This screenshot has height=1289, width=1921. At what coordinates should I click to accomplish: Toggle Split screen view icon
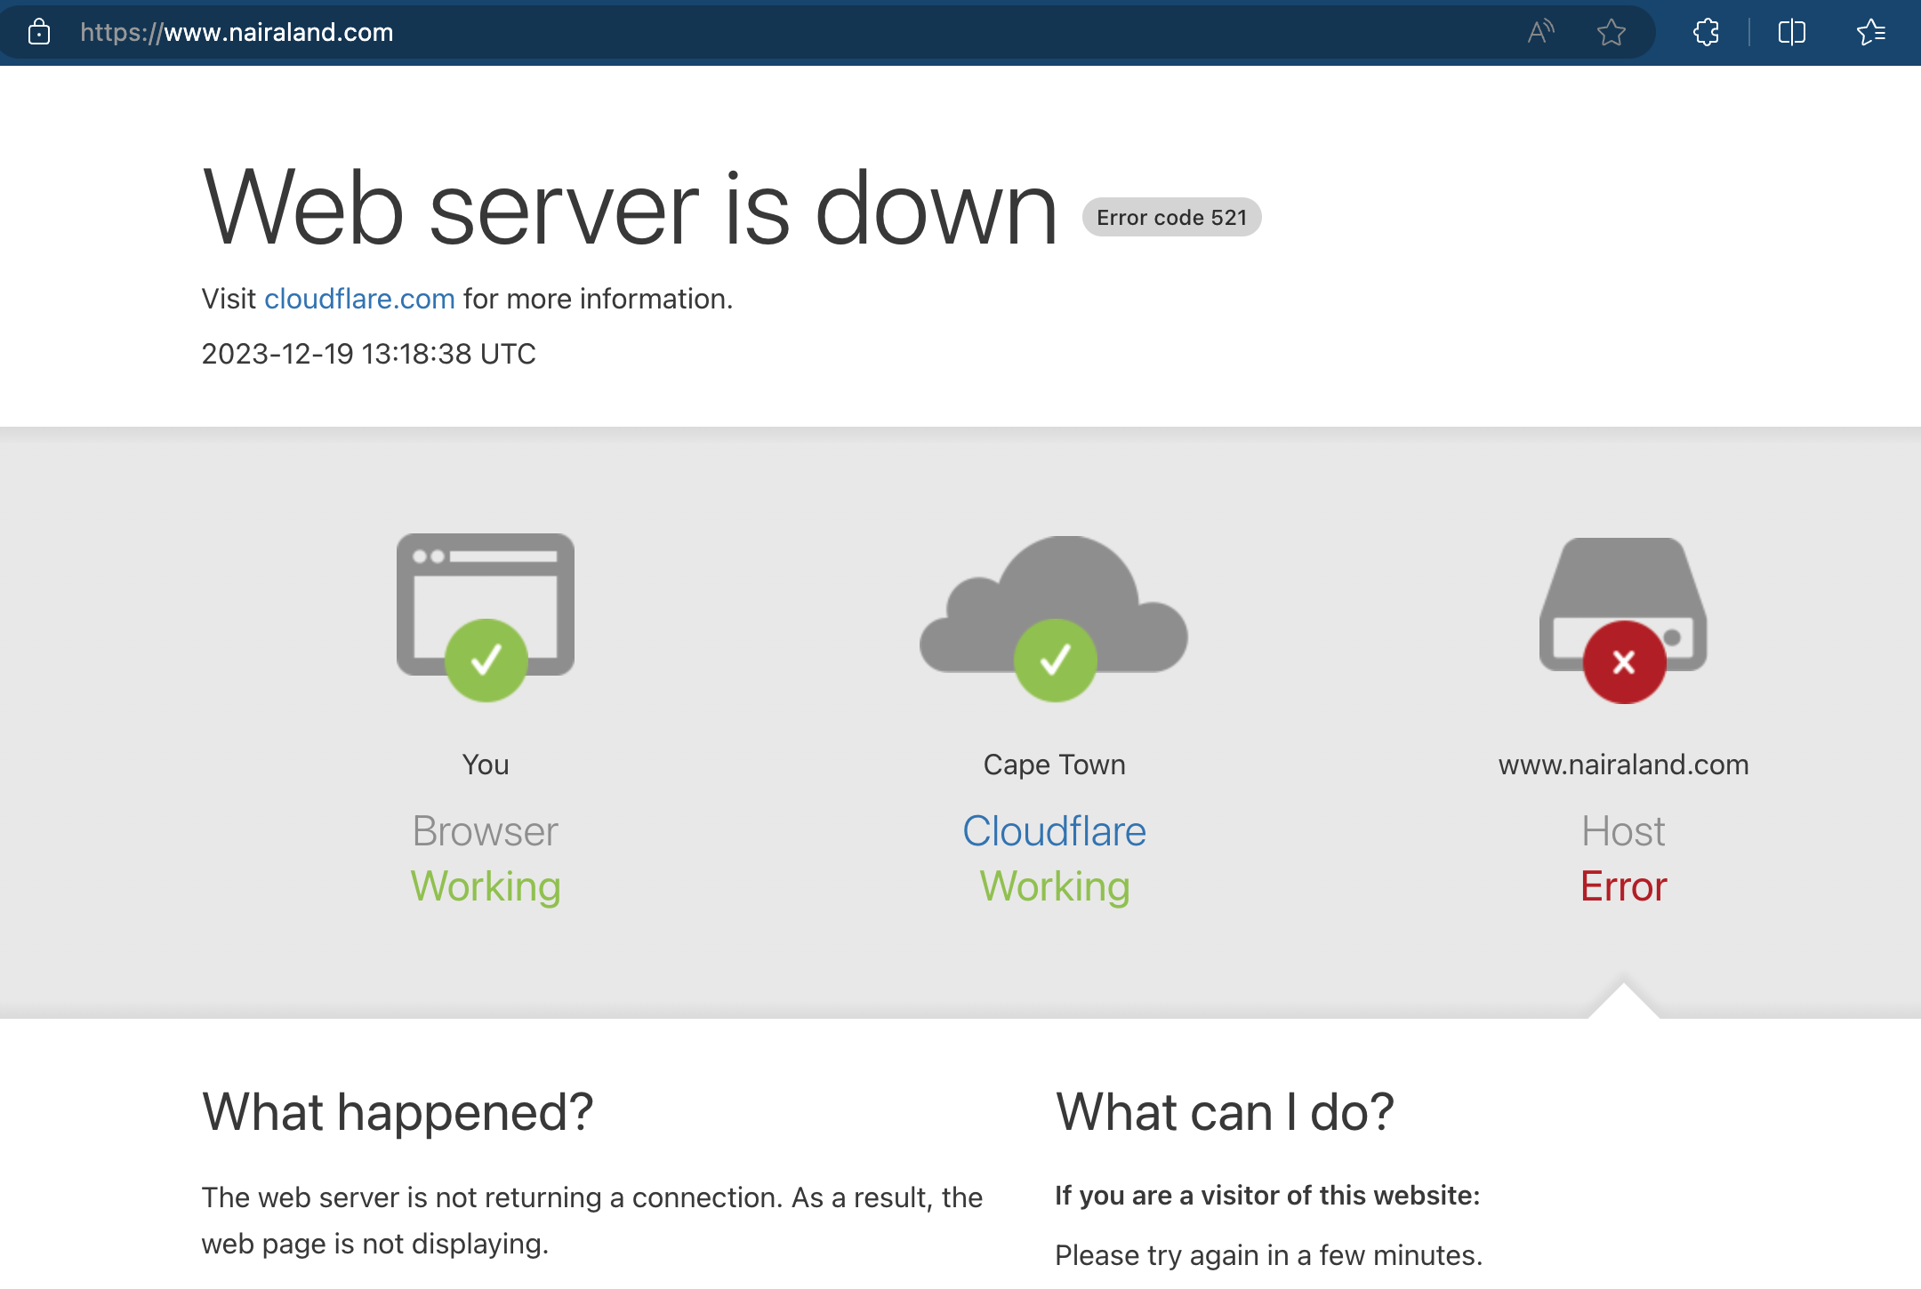coord(1791,33)
